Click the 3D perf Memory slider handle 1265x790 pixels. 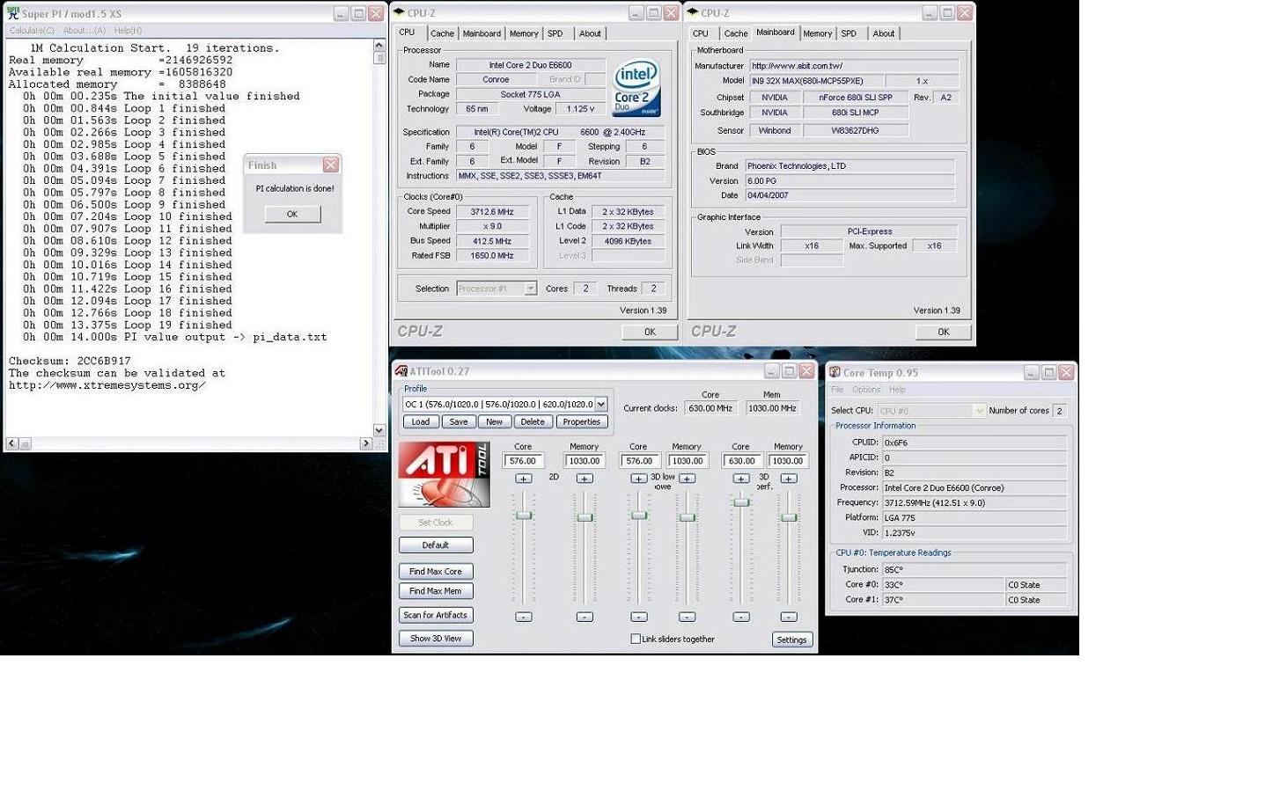click(x=789, y=517)
